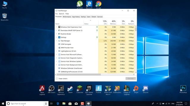Open Edge from the taskbar
The height and width of the screenshot is (106, 190).
pos(58,103)
